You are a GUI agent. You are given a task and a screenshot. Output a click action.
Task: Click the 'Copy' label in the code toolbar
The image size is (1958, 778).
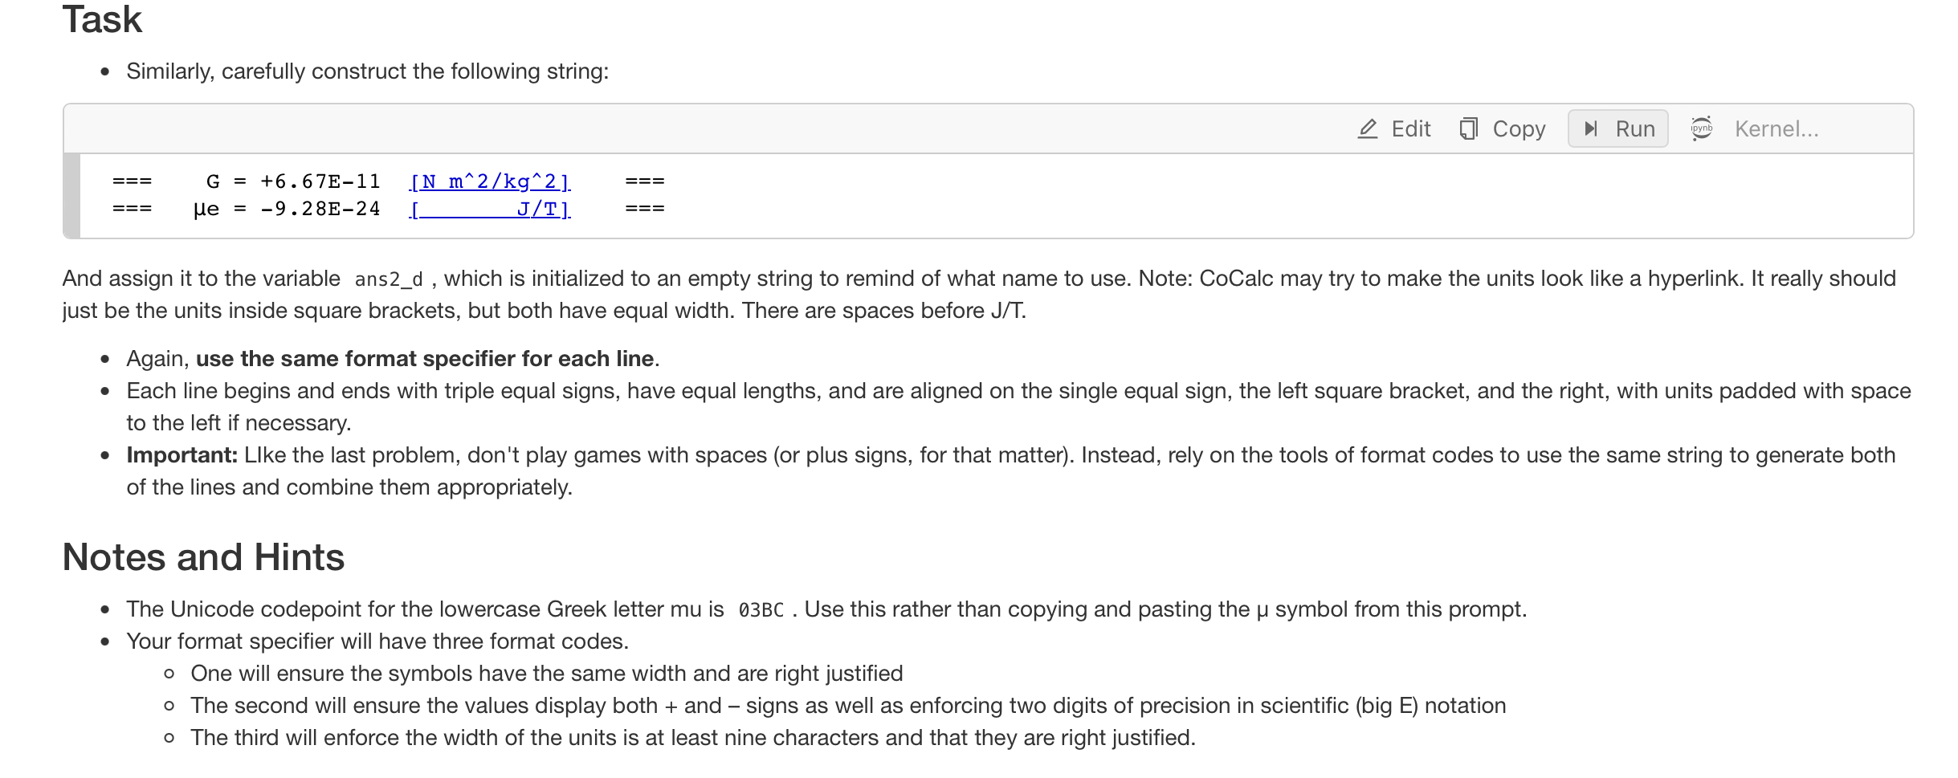click(x=1519, y=128)
